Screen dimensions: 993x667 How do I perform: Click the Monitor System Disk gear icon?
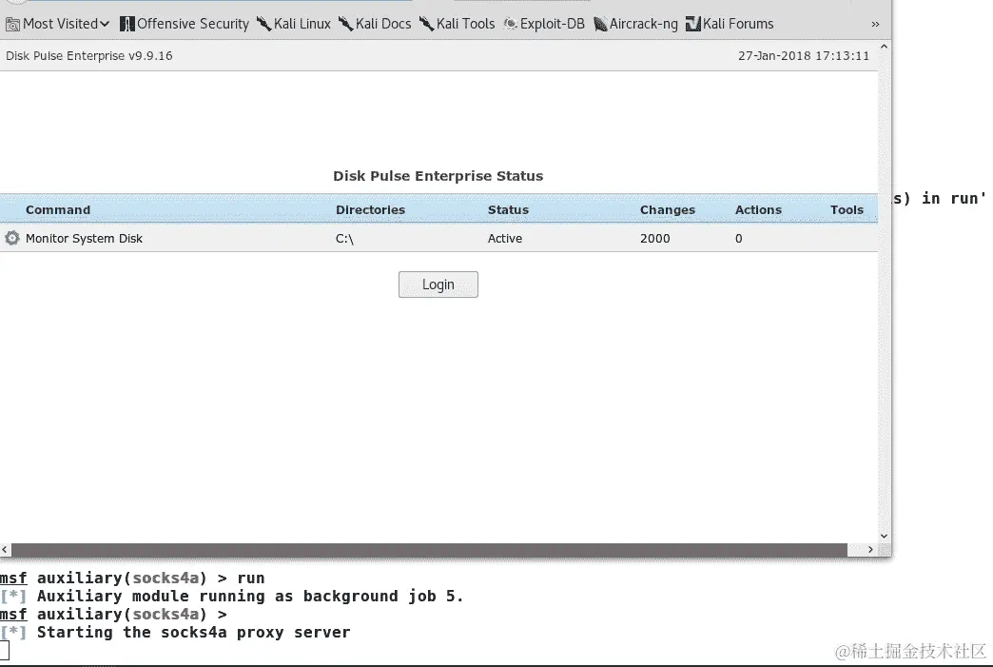12,238
